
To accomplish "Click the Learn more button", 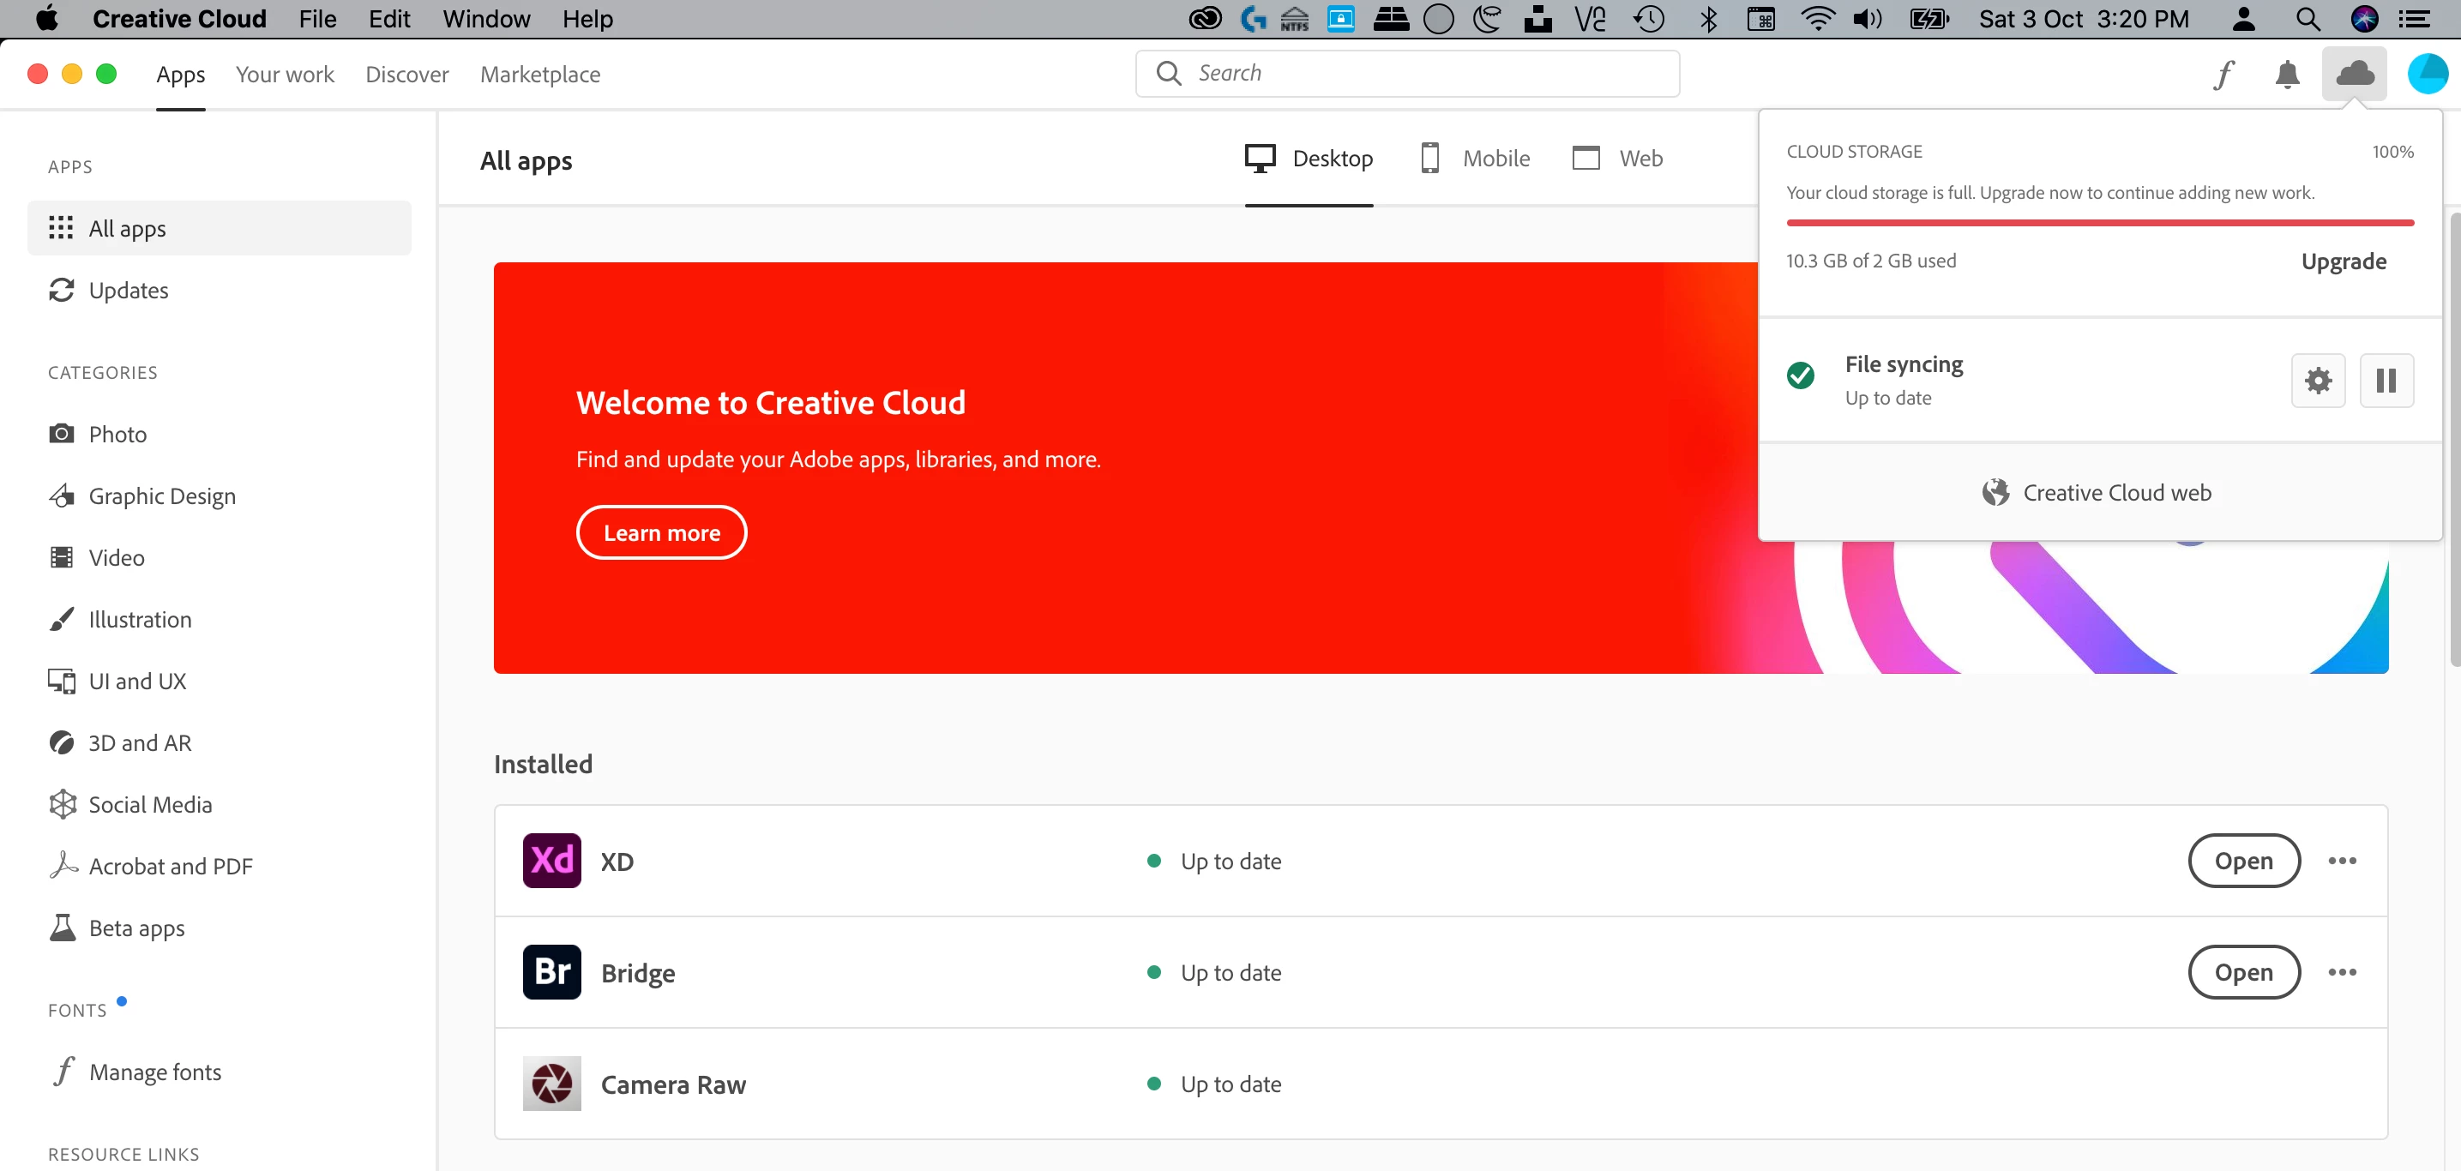I will (661, 532).
